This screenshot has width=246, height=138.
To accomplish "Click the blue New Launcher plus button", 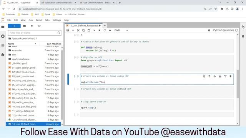I will (x=14, y=26).
